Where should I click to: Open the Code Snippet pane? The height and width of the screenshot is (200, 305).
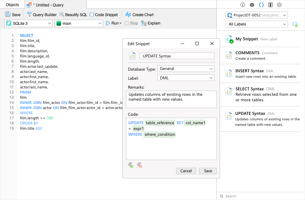(x=104, y=15)
